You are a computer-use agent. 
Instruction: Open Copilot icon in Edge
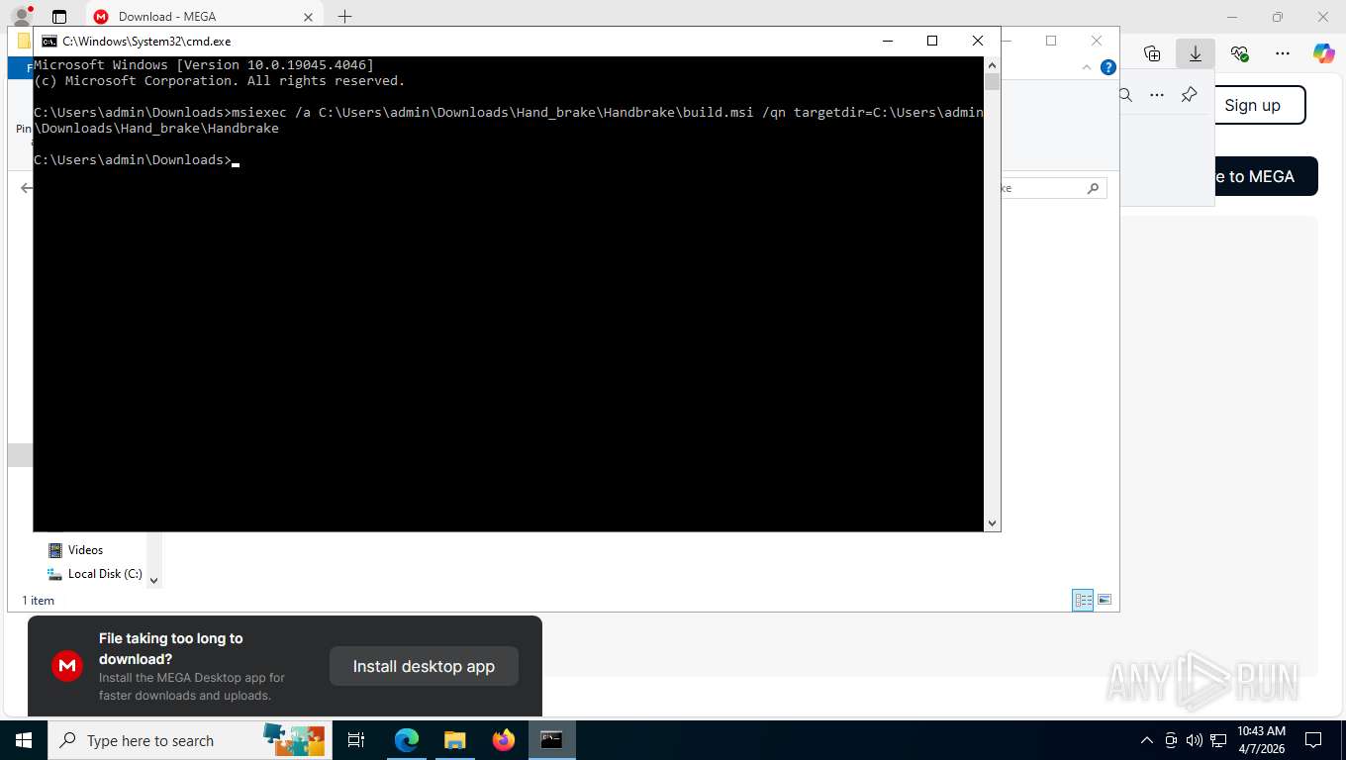[1324, 53]
